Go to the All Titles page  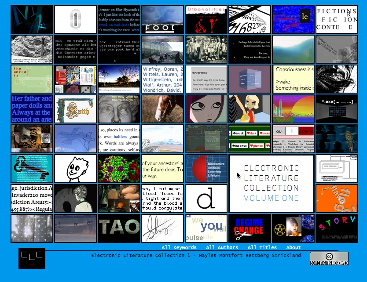(x=262, y=248)
